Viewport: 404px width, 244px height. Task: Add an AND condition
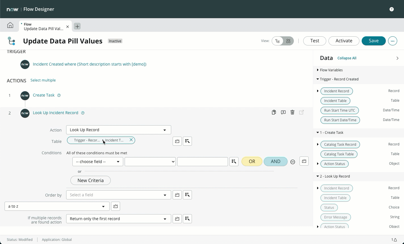pos(275,162)
